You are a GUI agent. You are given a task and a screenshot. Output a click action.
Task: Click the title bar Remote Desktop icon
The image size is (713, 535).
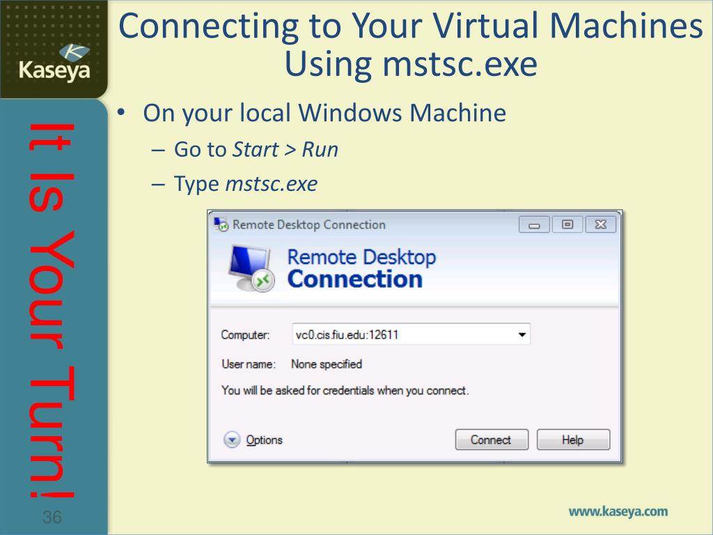[221, 224]
